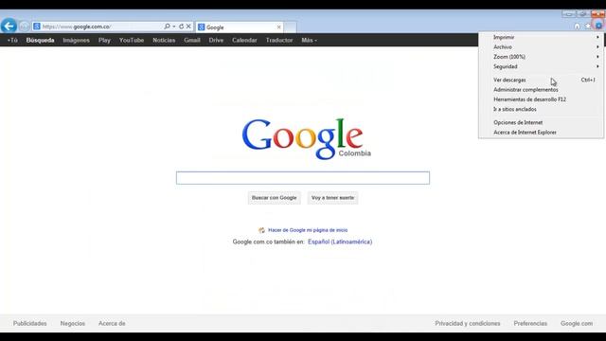Click the site favicon in address bar

(37, 27)
